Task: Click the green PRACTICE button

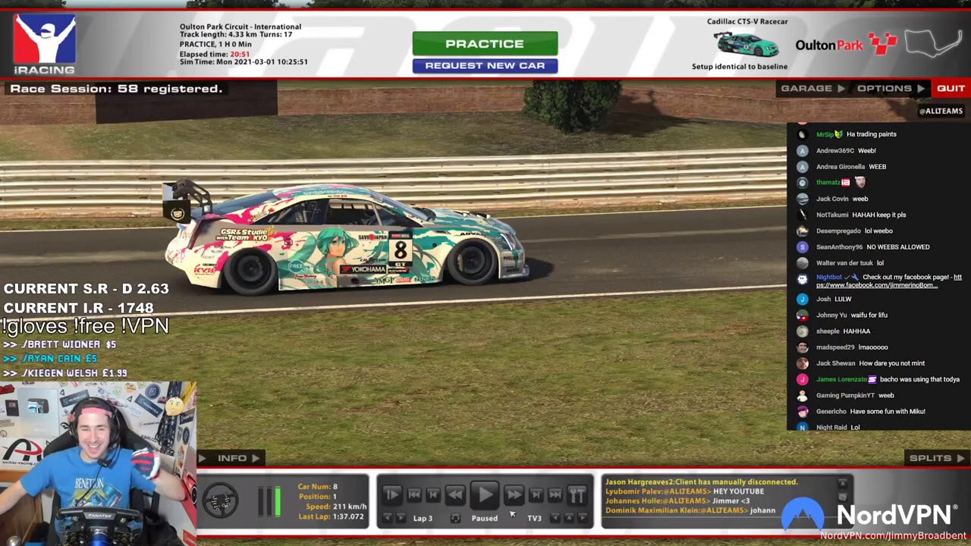Action: pyautogui.click(x=485, y=43)
